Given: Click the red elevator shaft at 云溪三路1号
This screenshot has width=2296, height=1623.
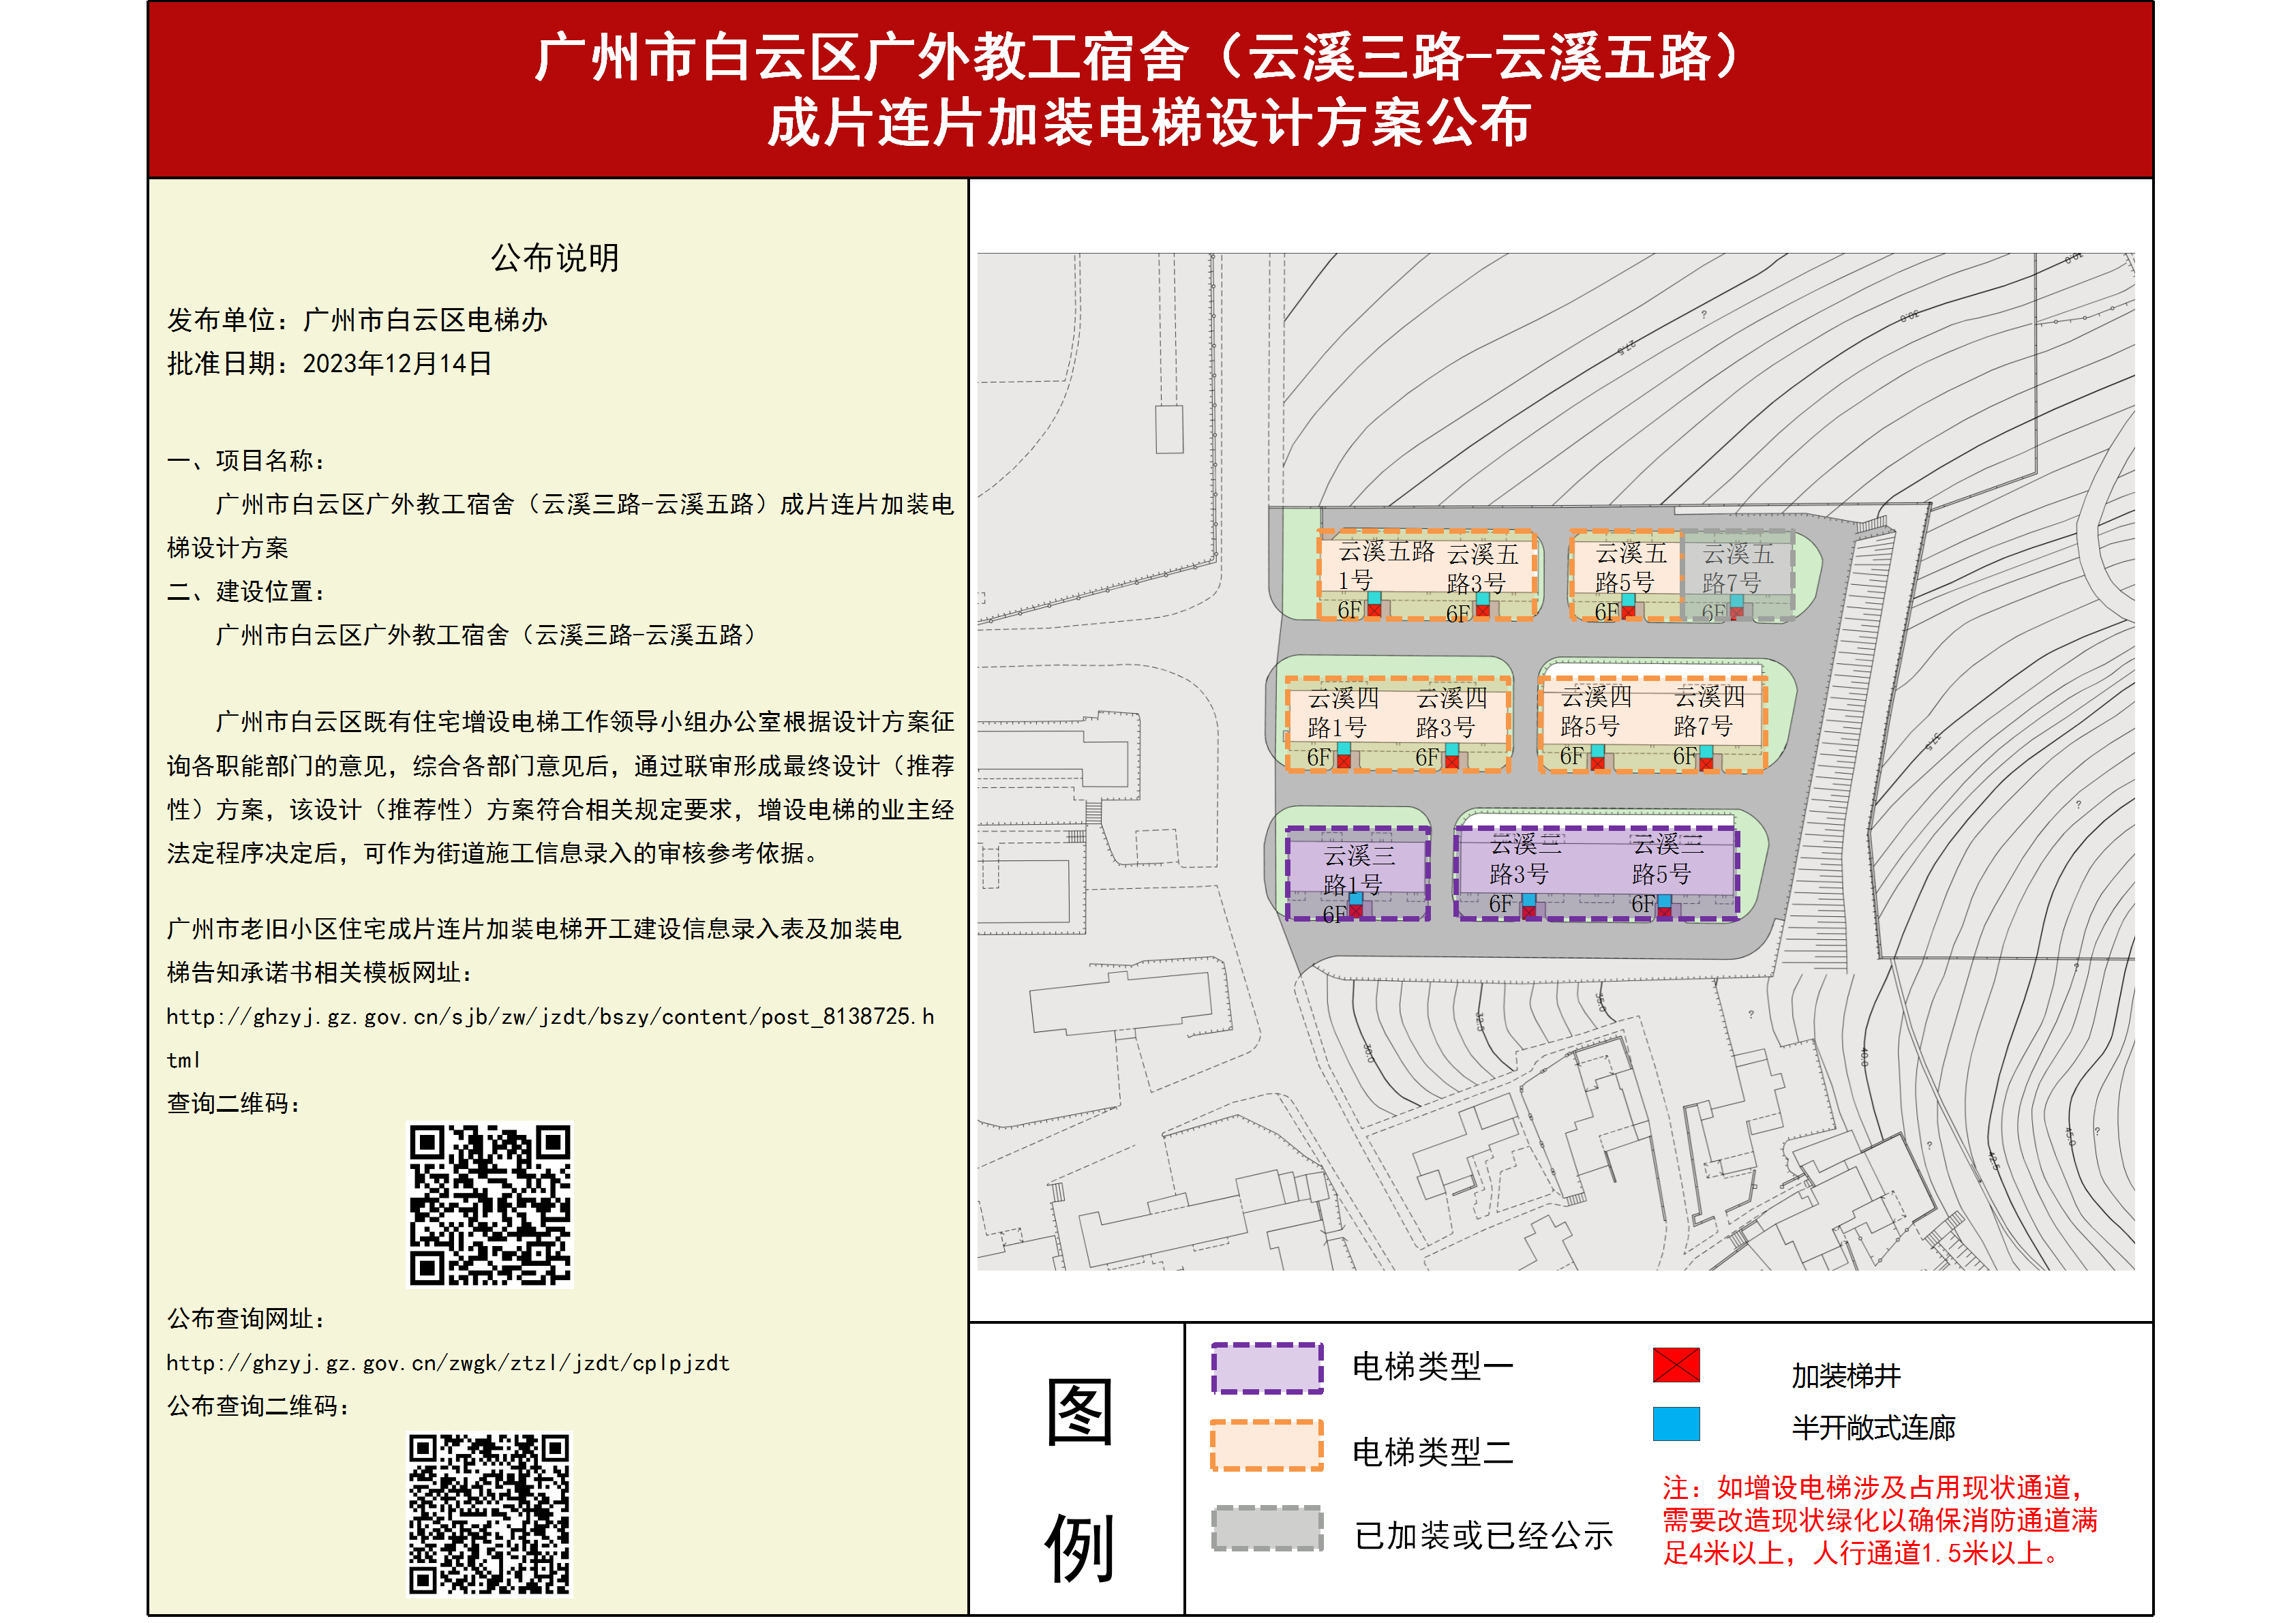Looking at the screenshot, I should 1355,911.
